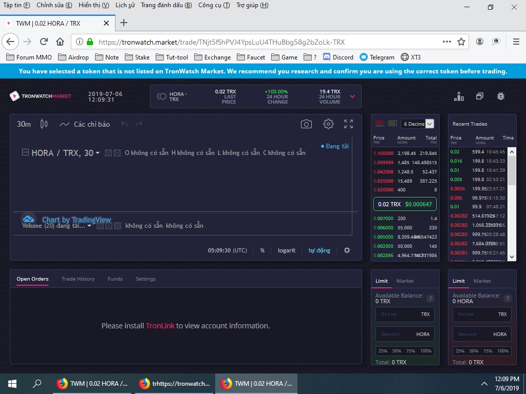The width and height of the screenshot is (526, 394).
Task: Click Amount field in buy panel
Action: tap(405, 334)
